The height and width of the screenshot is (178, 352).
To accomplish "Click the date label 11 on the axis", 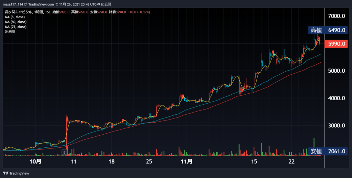I will [x=74, y=161].
